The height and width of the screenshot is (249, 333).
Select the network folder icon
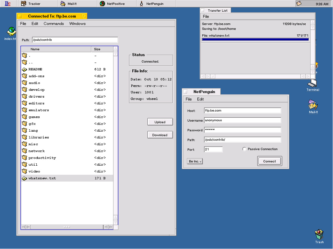(24, 151)
